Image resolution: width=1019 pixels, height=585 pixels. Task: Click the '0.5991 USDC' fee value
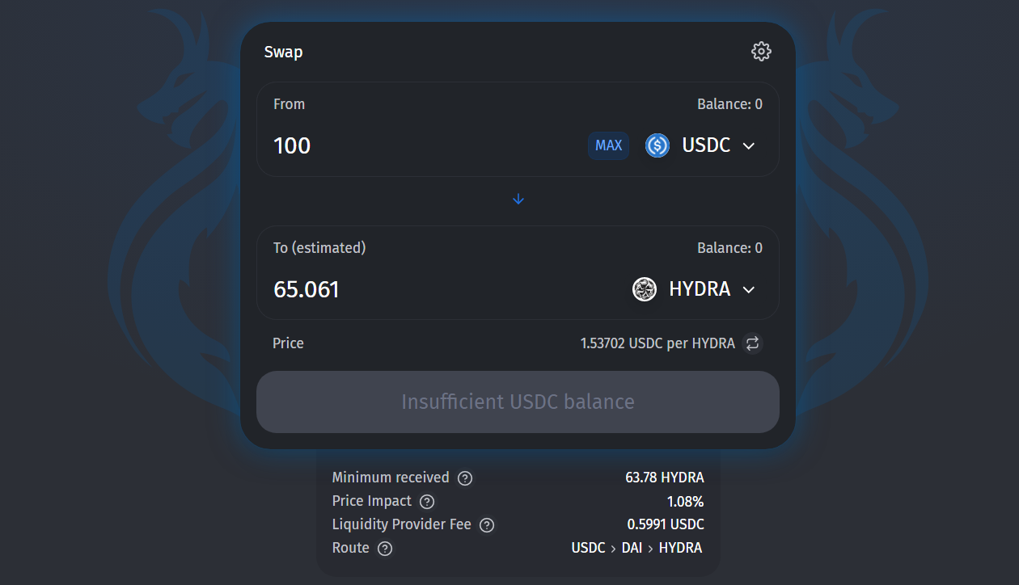tap(666, 524)
